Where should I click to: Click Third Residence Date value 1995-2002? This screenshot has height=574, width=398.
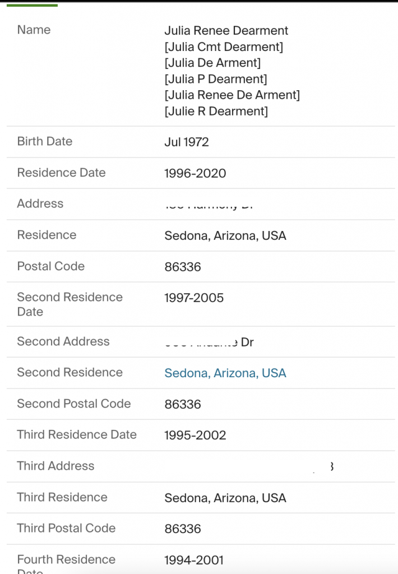coord(195,436)
